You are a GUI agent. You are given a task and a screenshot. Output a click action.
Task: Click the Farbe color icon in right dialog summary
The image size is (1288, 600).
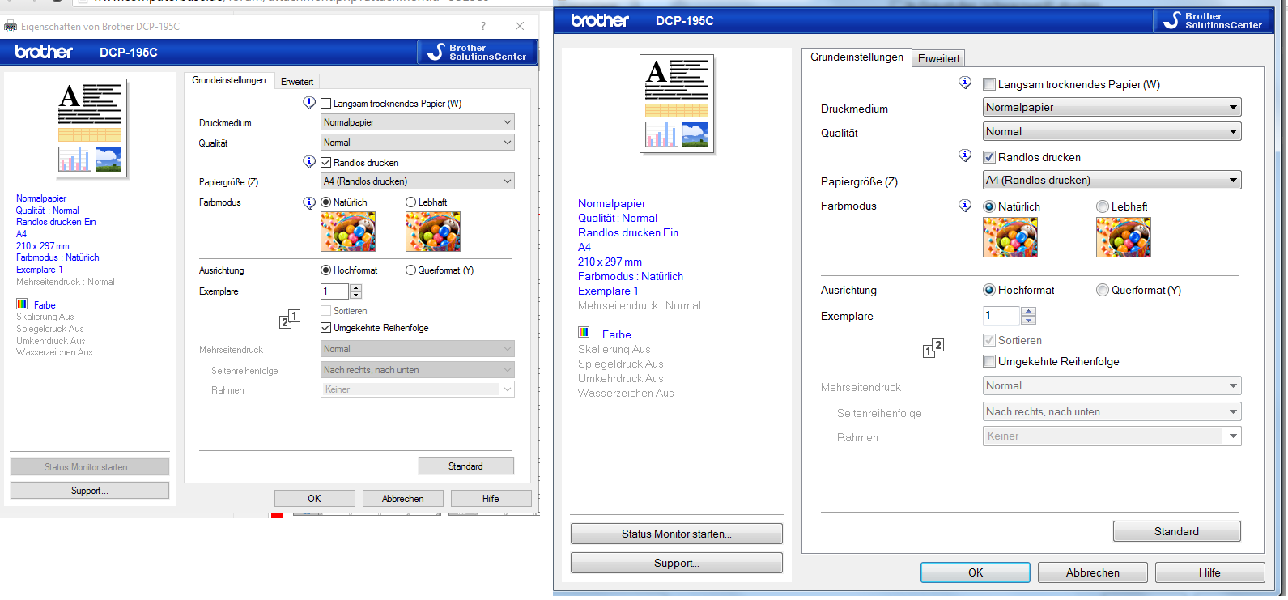[584, 333]
